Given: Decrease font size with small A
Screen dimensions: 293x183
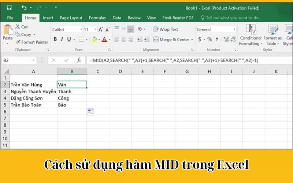Looking at the screenshot, I should [x=107, y=30].
